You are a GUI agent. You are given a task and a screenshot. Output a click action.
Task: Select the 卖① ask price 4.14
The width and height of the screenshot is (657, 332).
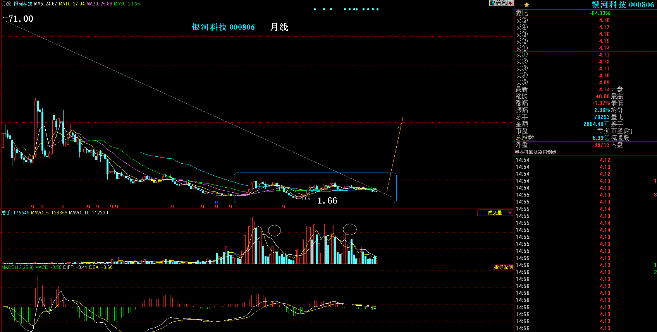pos(604,48)
